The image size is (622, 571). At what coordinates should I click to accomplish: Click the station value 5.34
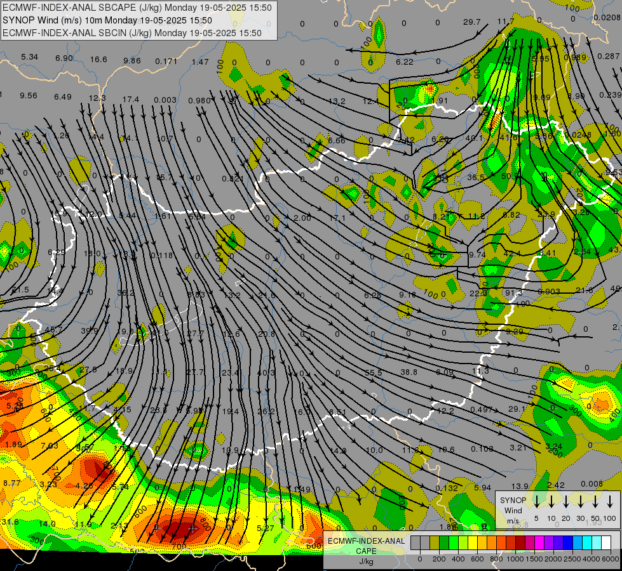29,57
